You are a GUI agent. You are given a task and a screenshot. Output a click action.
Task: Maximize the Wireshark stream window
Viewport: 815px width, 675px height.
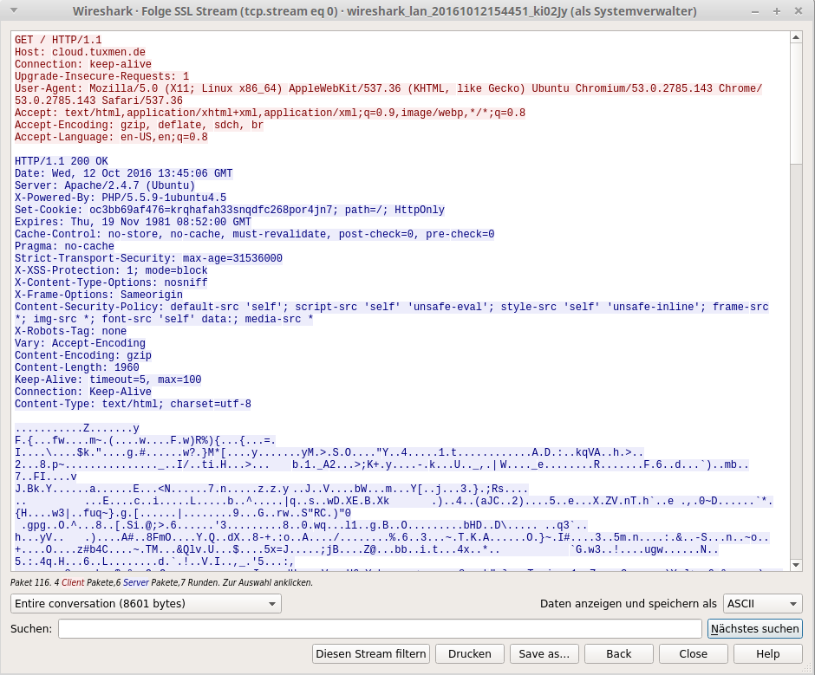(776, 11)
